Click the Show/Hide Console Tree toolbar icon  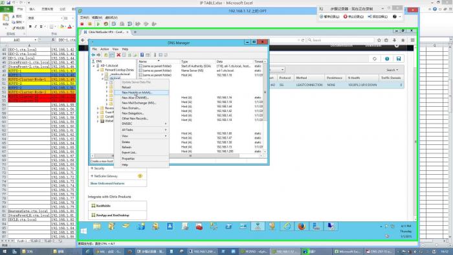[111, 55]
